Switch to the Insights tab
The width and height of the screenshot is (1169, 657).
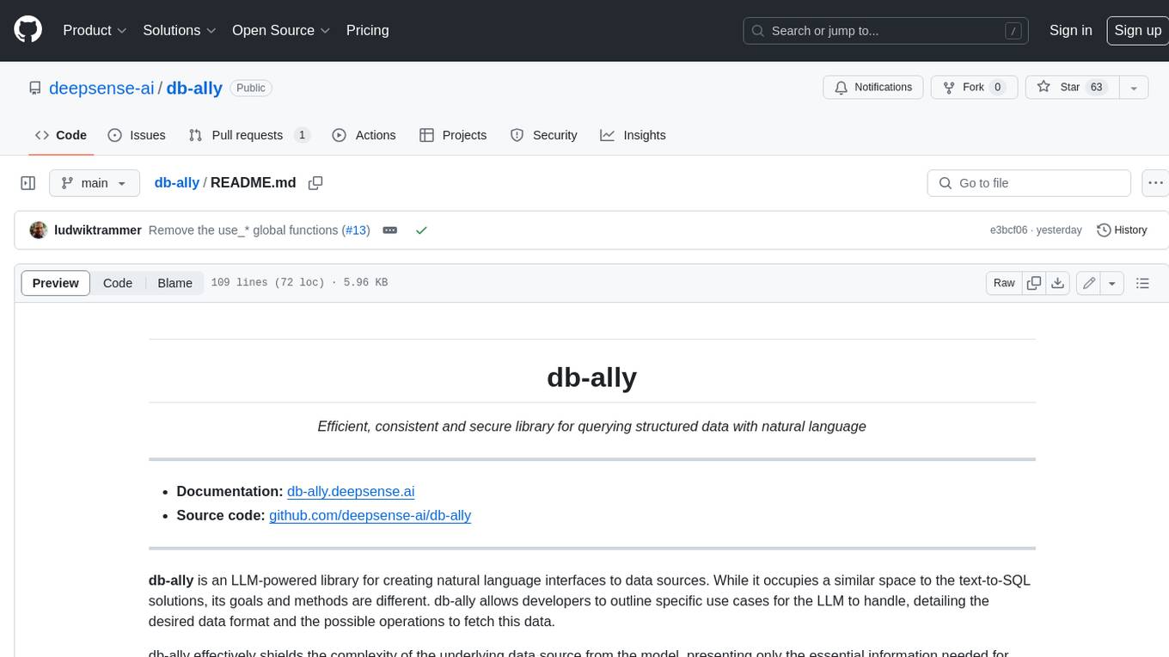tap(633, 135)
